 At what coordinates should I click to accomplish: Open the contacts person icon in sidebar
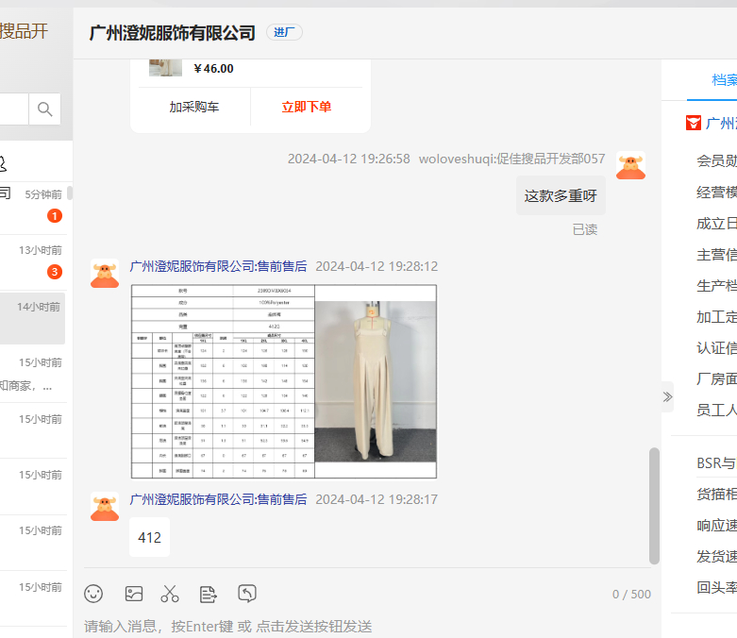(3, 164)
